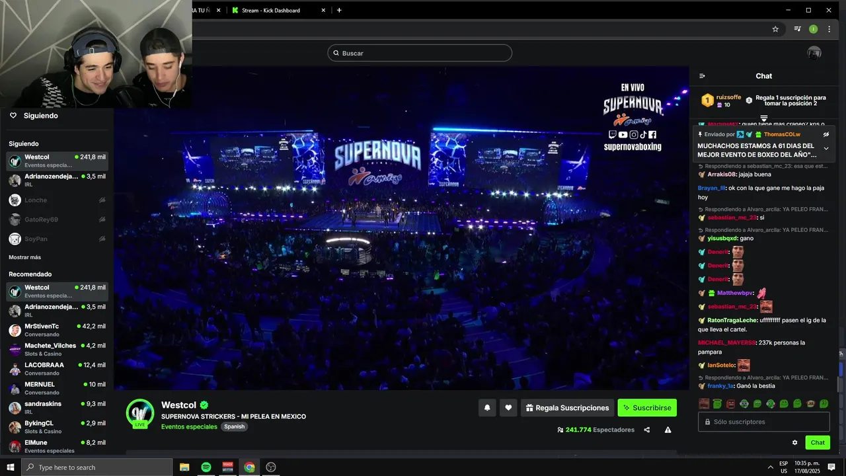
Task: Open Chrome three-dot menu
Action: 829,29
